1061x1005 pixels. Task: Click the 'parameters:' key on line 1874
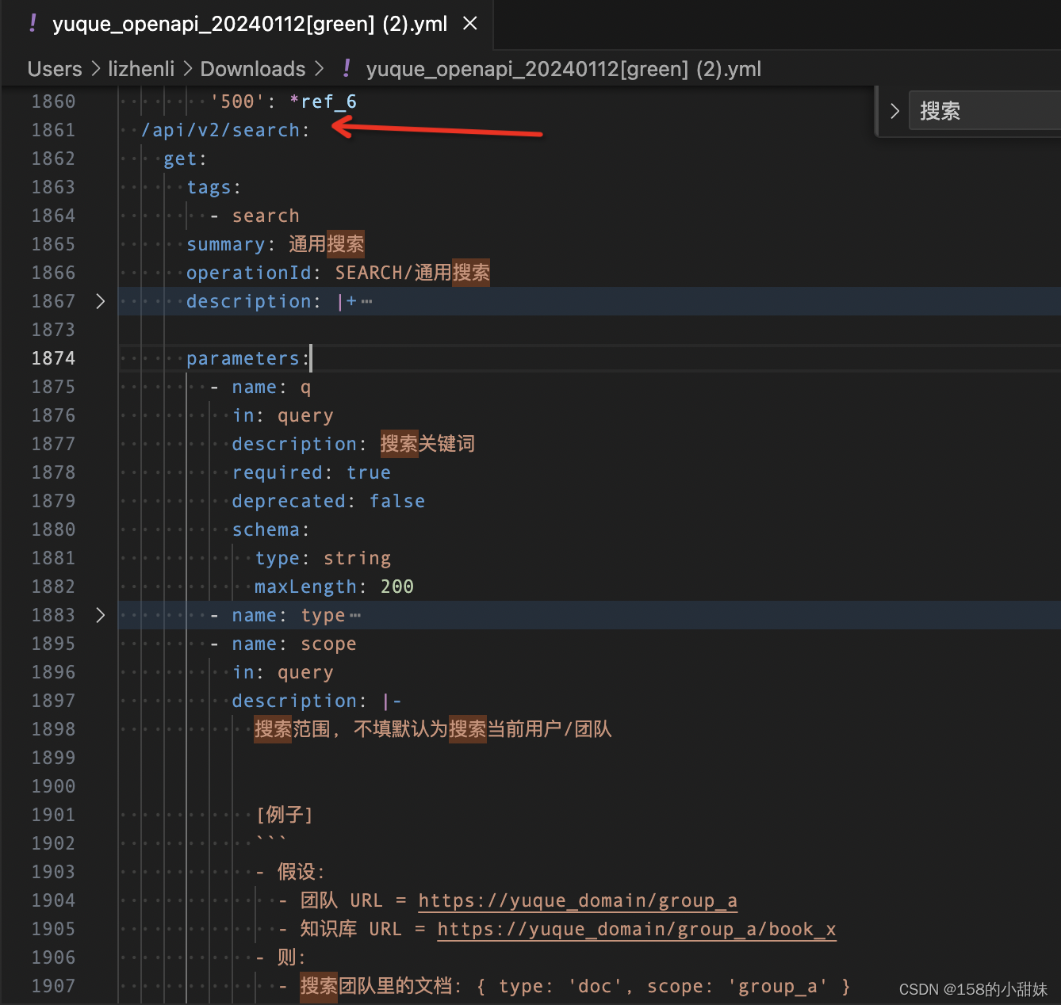(x=248, y=358)
